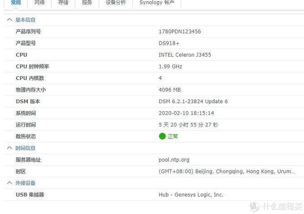Open the Synology 帐户 tab
The width and height of the screenshot is (304, 214).
(x=156, y=3)
